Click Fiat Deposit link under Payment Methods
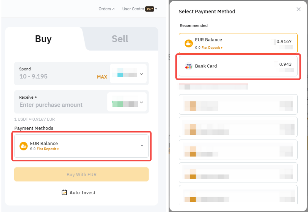The height and width of the screenshot is (212, 308). coord(48,149)
